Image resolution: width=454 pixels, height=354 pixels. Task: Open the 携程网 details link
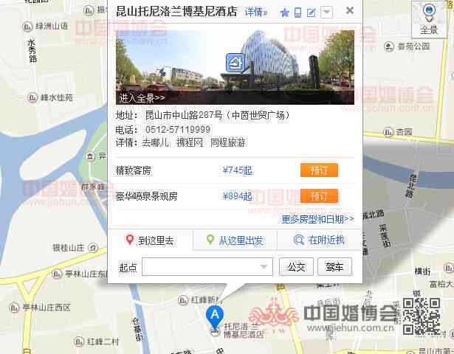coord(190,142)
